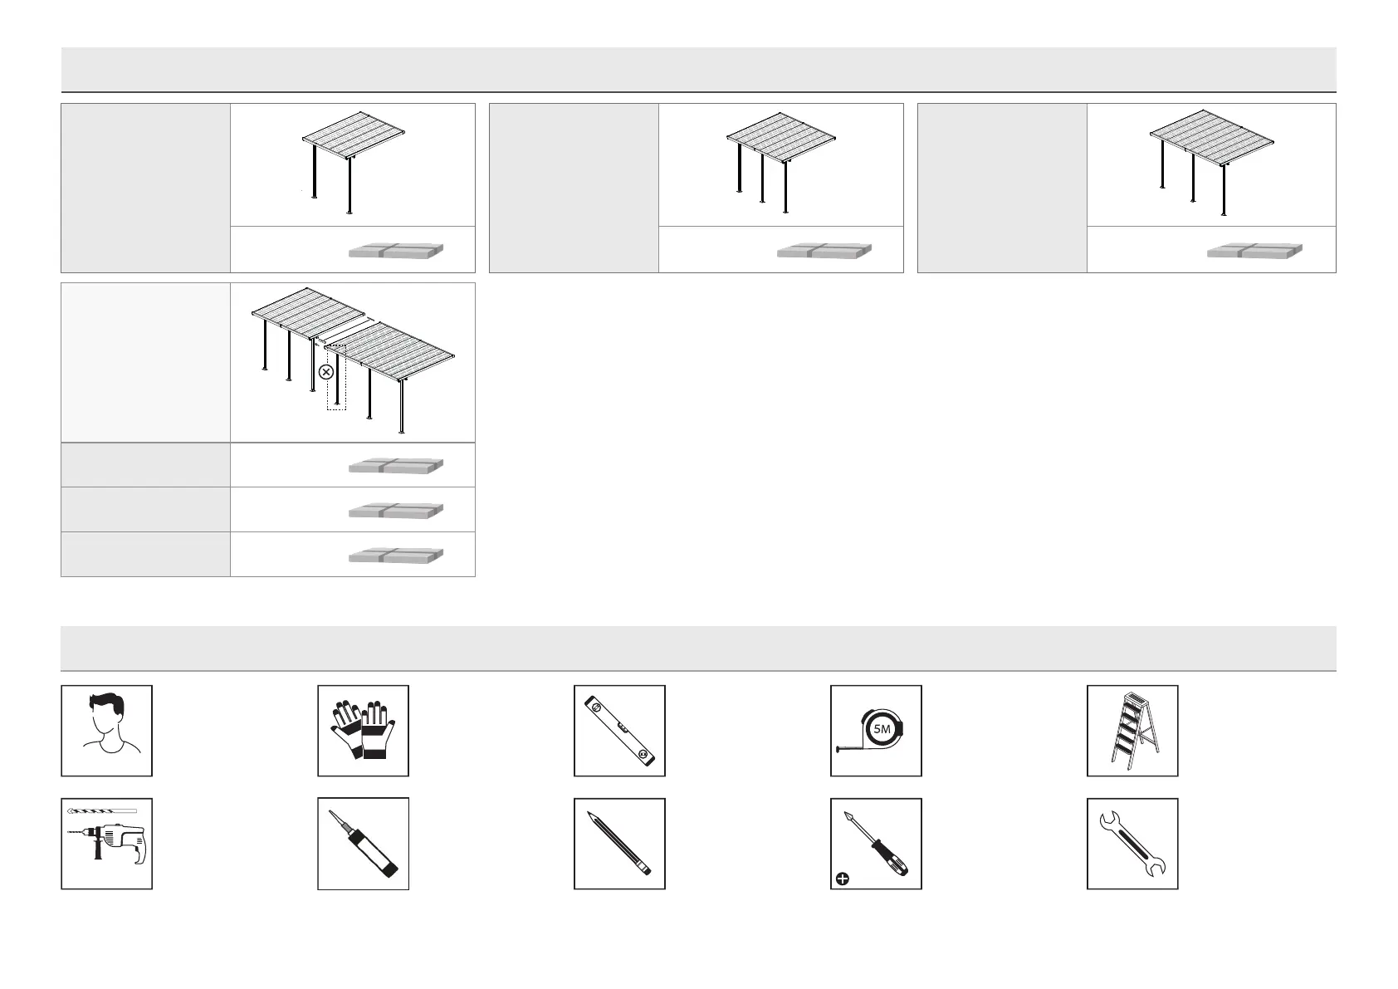Click the plus symbol beside the screwdriver
This screenshot has height=989, width=1398.
pos(843,878)
